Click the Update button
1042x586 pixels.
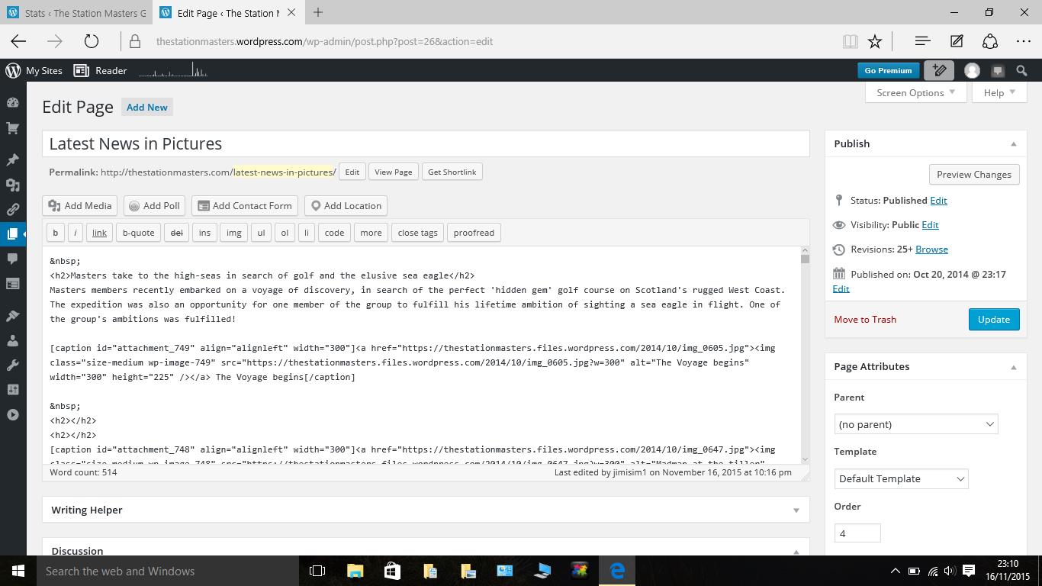pyautogui.click(x=993, y=319)
